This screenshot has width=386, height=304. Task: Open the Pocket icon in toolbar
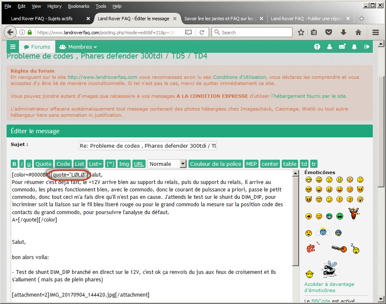(x=329, y=32)
